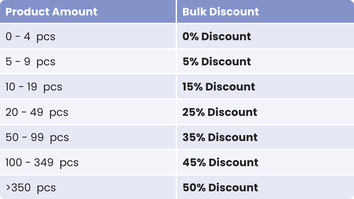Click the 5 - 9 pcs cell
The image size is (354, 199).
(31, 62)
